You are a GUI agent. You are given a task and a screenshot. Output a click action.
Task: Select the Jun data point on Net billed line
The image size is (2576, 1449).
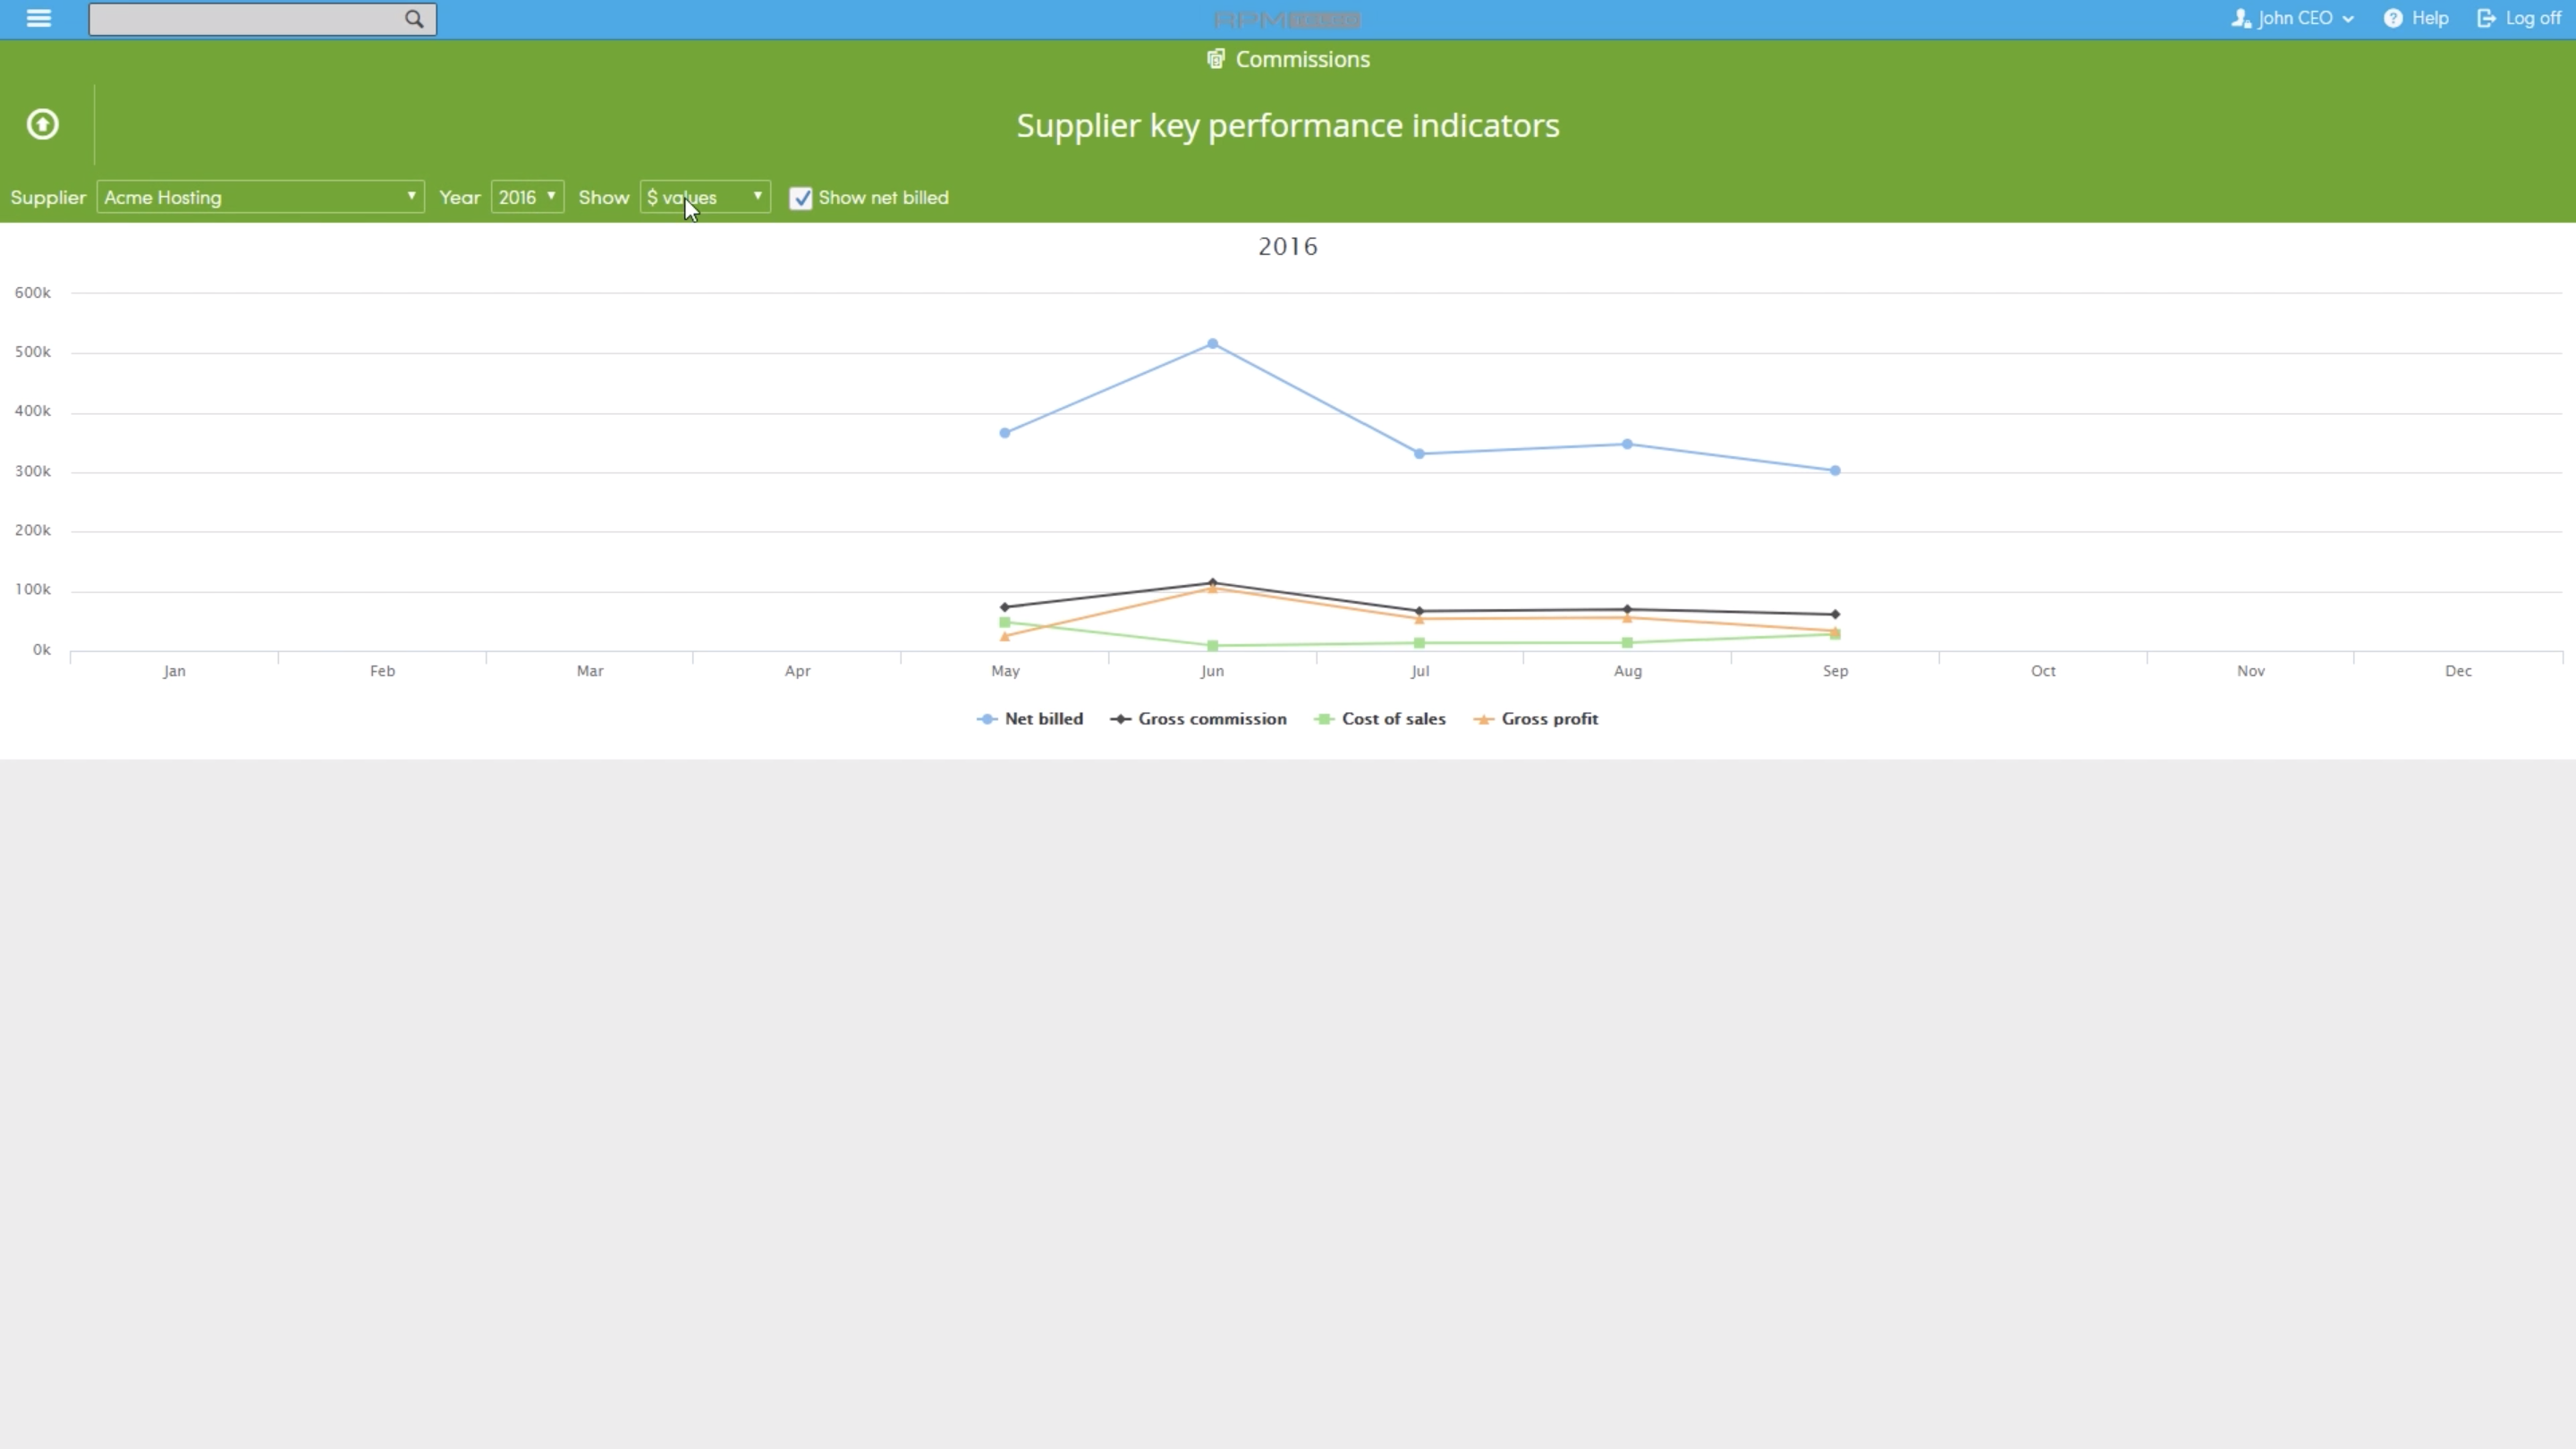(1213, 343)
